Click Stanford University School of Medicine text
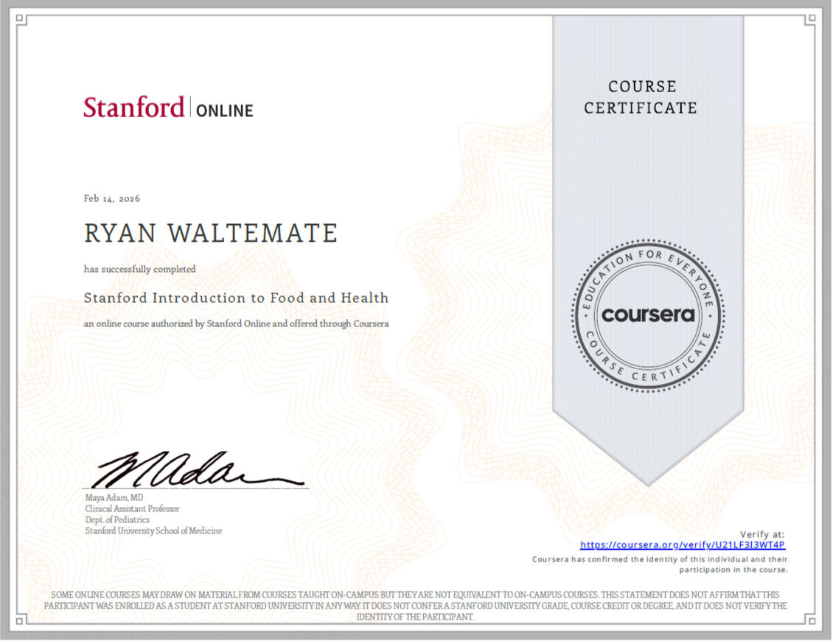Screen dimensions: 833x641 (x=153, y=531)
